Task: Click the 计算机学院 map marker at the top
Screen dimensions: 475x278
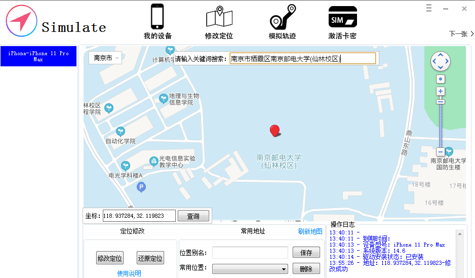Action: coord(170,50)
